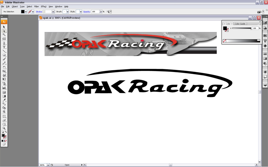Click the Stroke link in control bar
The image size is (268, 167).
[x=39, y=12]
